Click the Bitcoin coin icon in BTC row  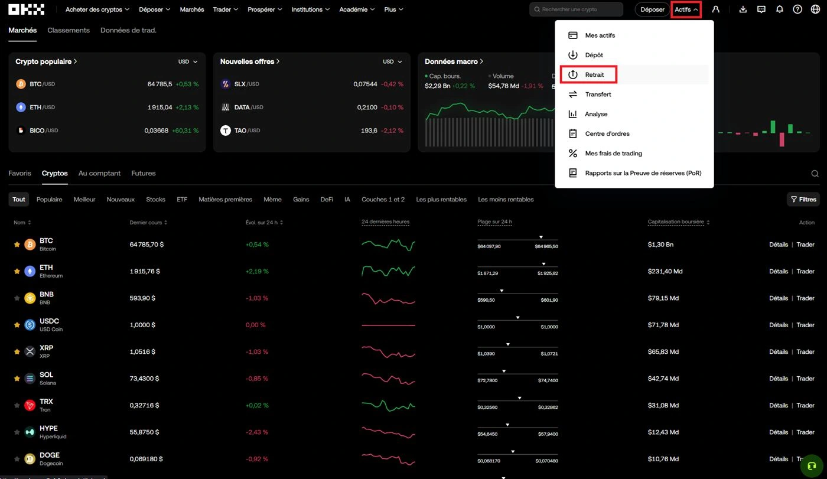tap(30, 245)
